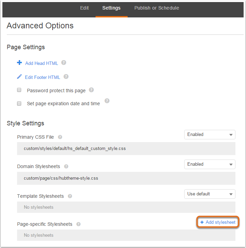The width and height of the screenshot is (246, 248).
Task: Click the Add stylesheet link
Action: pyautogui.click(x=218, y=222)
